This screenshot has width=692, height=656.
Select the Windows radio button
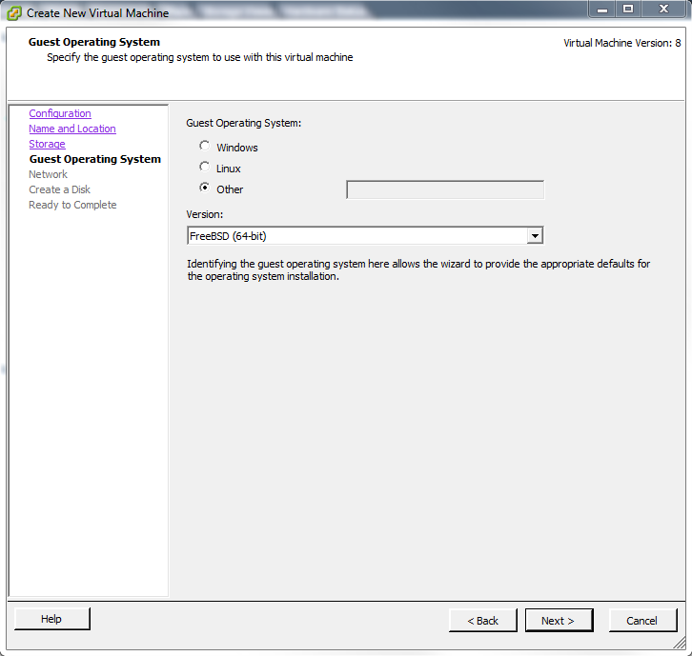204,146
